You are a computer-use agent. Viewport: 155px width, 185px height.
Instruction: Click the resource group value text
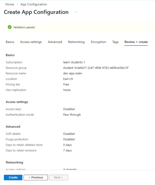click(96, 68)
